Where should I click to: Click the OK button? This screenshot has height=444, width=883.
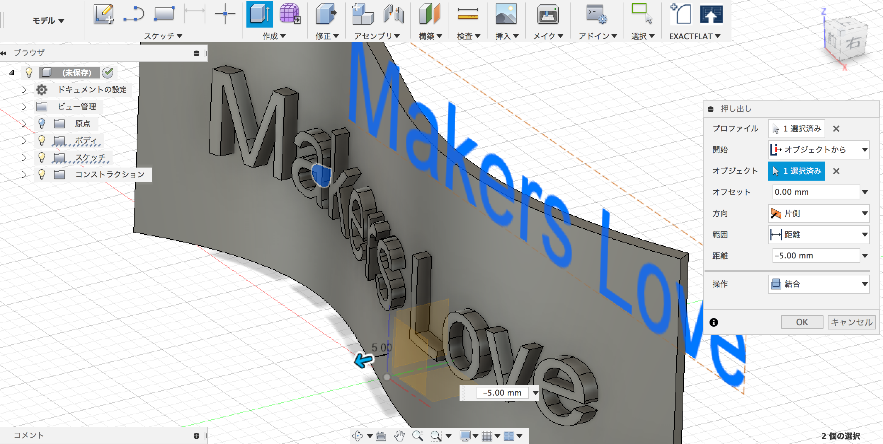(802, 322)
